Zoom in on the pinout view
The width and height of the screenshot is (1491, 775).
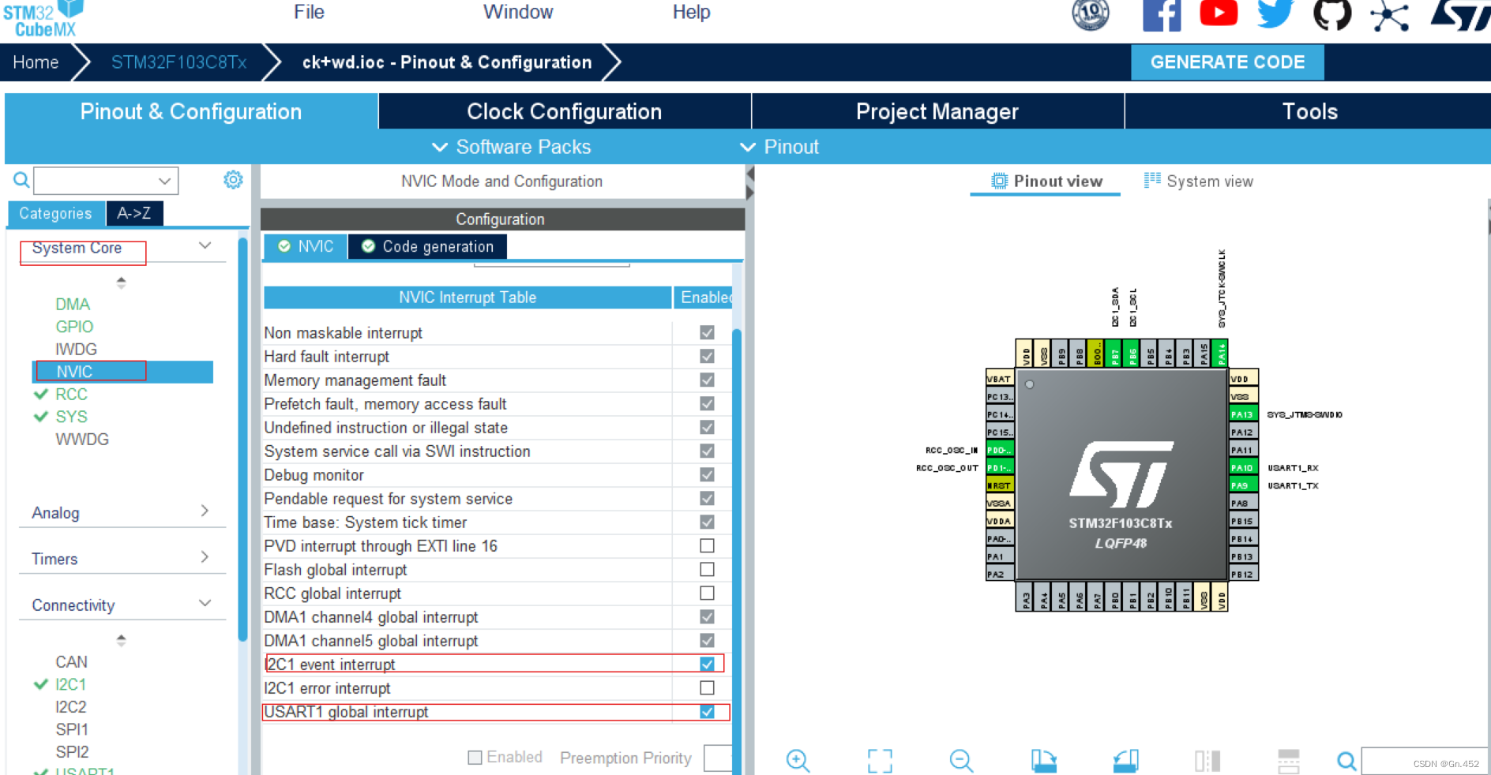[798, 760]
